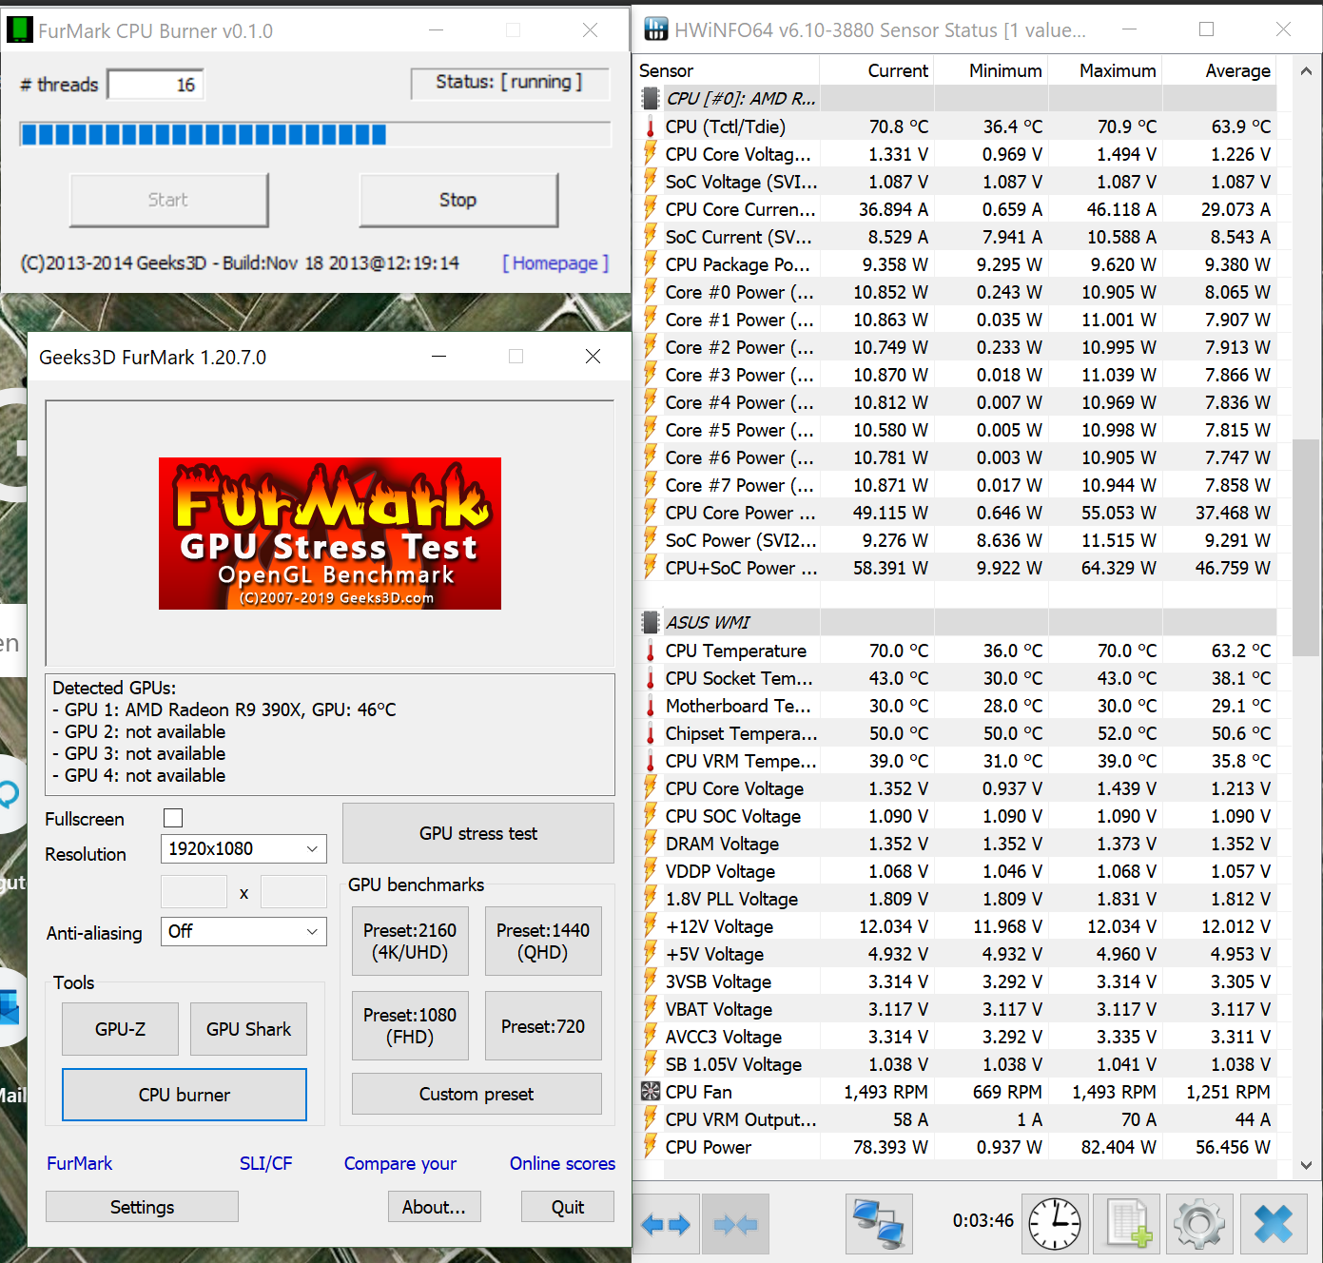Viewport: 1323px width, 1263px height.
Task: Open logging with the clock icon
Action: (x=1055, y=1224)
